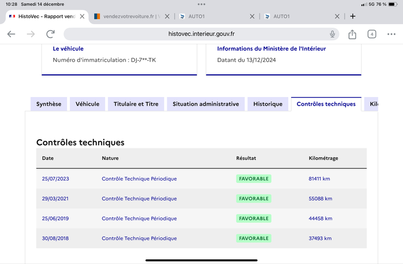Screen dimensions: 403x264
Task: Open the Synthèse tab
Action: [x=49, y=104]
